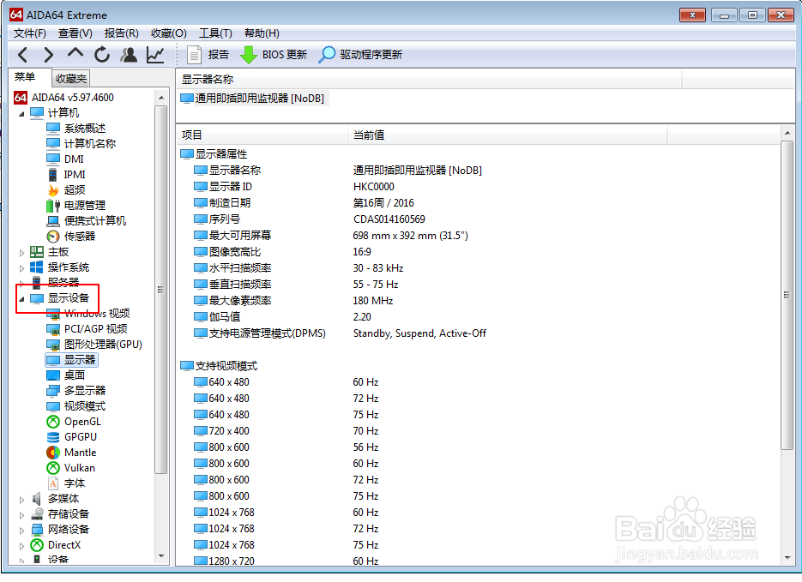Viewport: 802px width, 582px height.
Task: Expand the 网络设备 tree node
Action: [x=21, y=530]
